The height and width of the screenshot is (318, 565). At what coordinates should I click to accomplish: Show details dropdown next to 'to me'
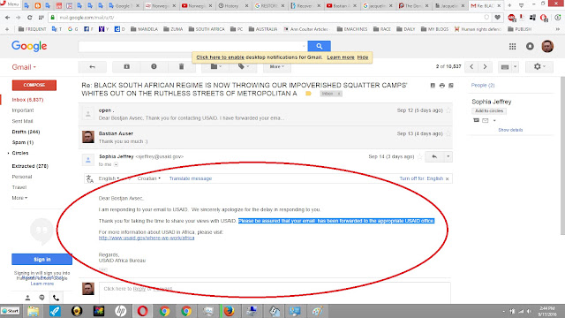[x=116, y=164]
